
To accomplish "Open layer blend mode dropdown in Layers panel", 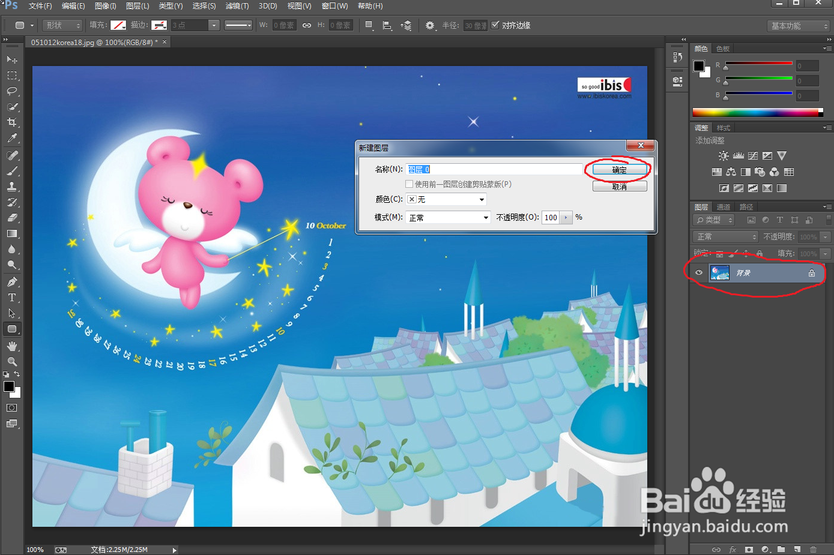I will 726,237.
